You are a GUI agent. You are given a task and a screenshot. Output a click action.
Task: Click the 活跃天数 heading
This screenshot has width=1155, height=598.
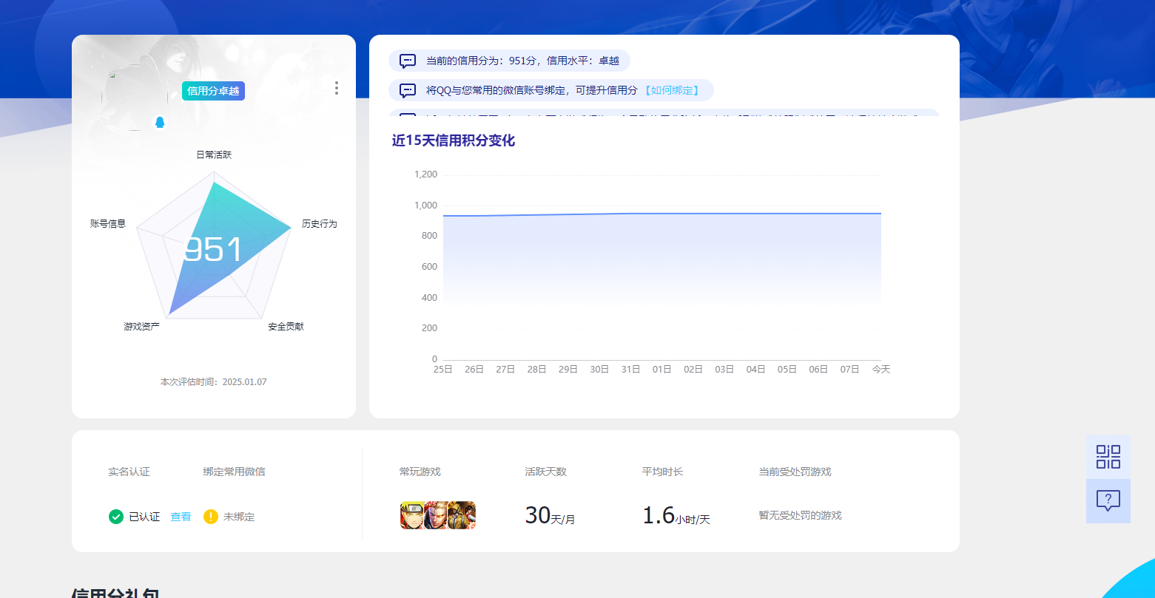(545, 472)
